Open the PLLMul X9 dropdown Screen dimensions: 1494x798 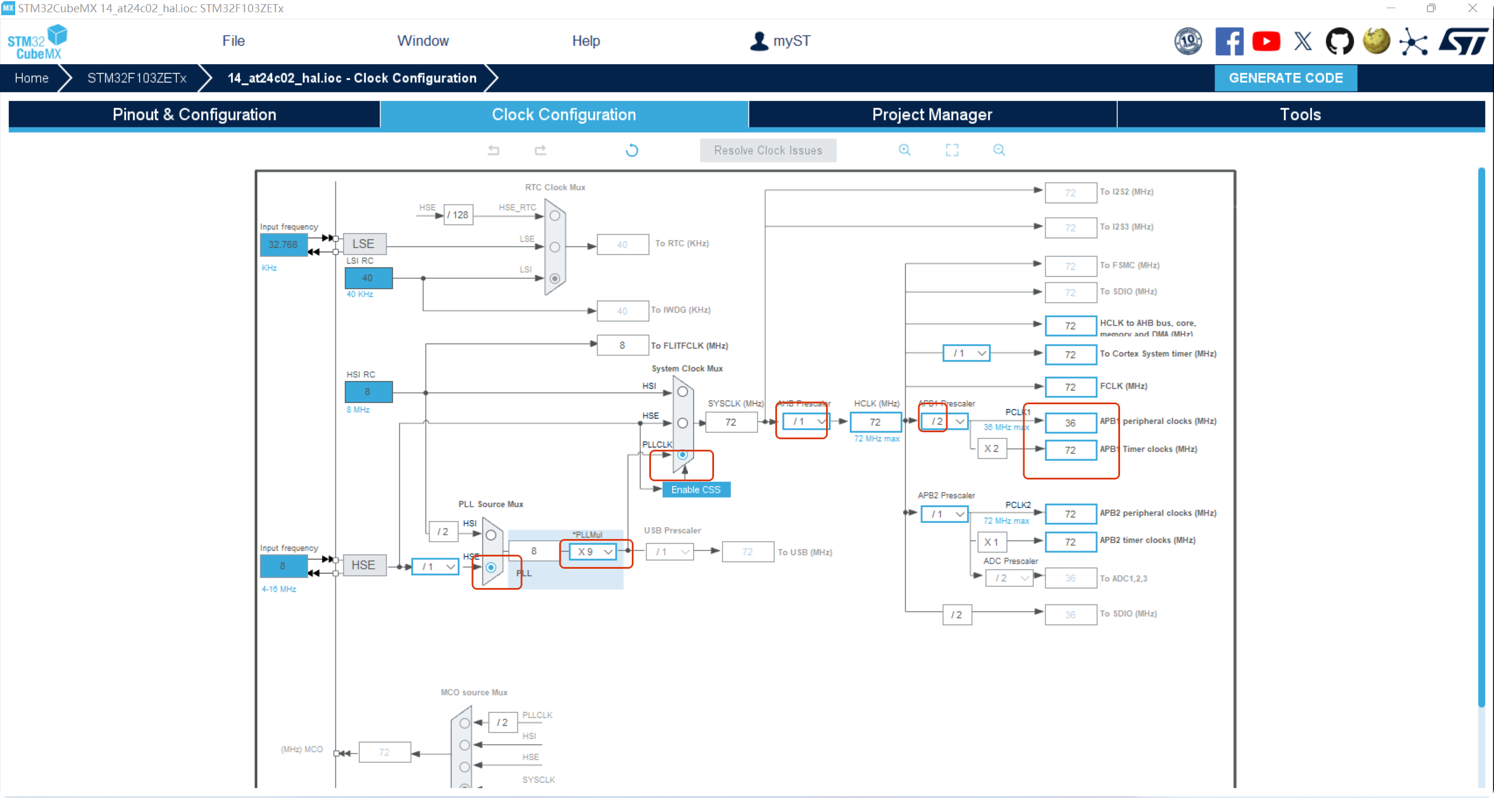593,551
